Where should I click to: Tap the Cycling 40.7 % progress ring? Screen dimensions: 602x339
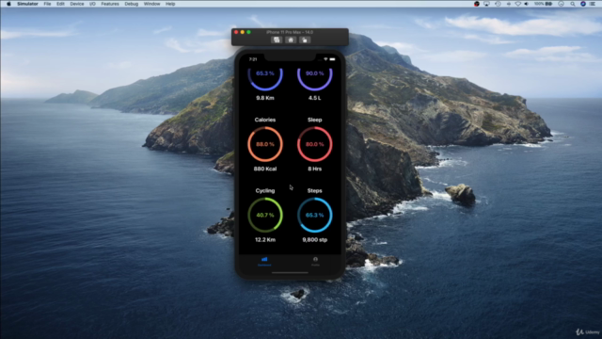[x=265, y=215]
